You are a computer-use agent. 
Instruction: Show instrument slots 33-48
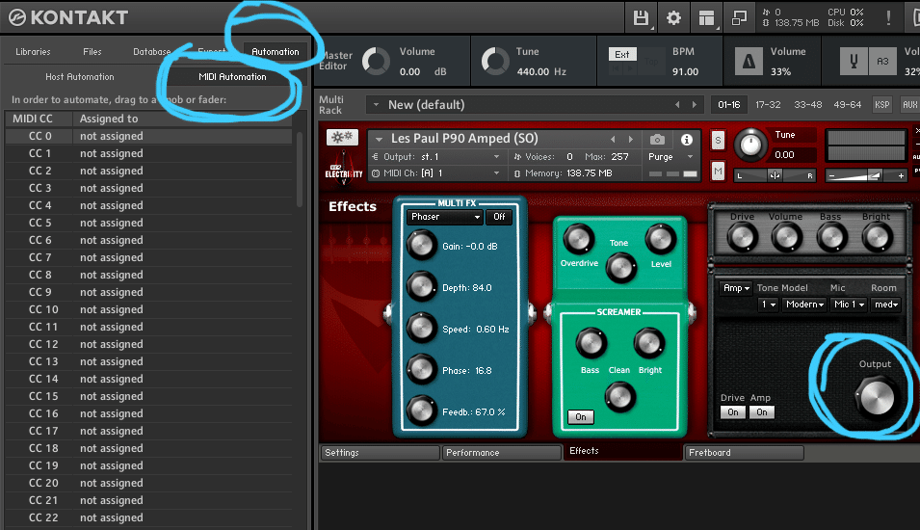tap(808, 104)
